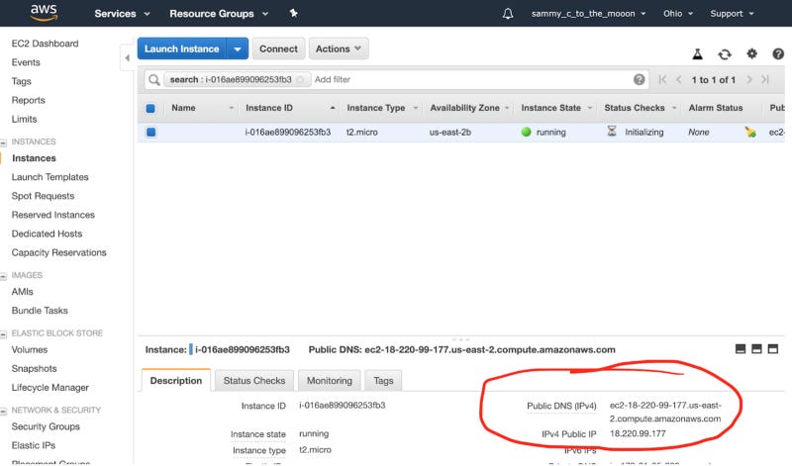The image size is (792, 466).
Task: Open the Services dropdown menu
Action: tap(122, 14)
